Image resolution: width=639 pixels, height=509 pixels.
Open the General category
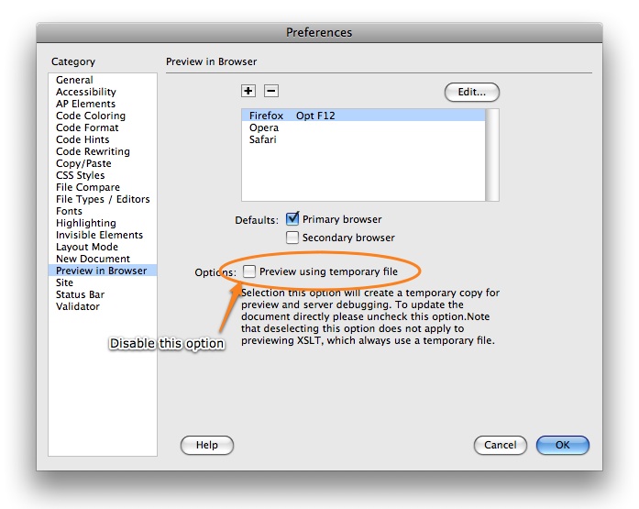tap(74, 81)
